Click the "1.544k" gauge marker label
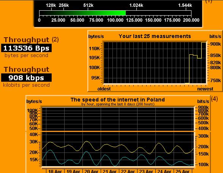223x173 pixels. click(185, 5)
